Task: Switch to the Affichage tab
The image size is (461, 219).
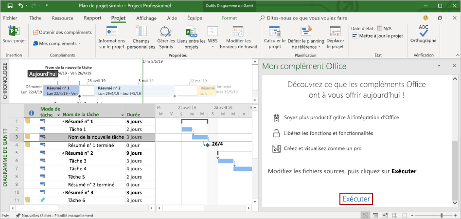Action: click(146, 18)
